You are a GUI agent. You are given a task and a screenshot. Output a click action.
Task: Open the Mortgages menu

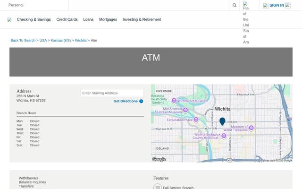pos(108,19)
